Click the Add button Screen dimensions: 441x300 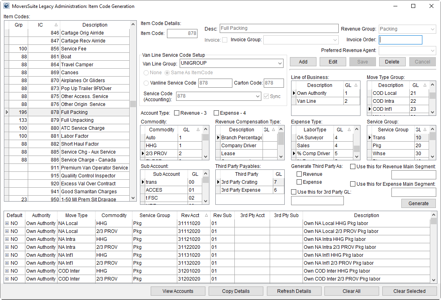coord(303,62)
